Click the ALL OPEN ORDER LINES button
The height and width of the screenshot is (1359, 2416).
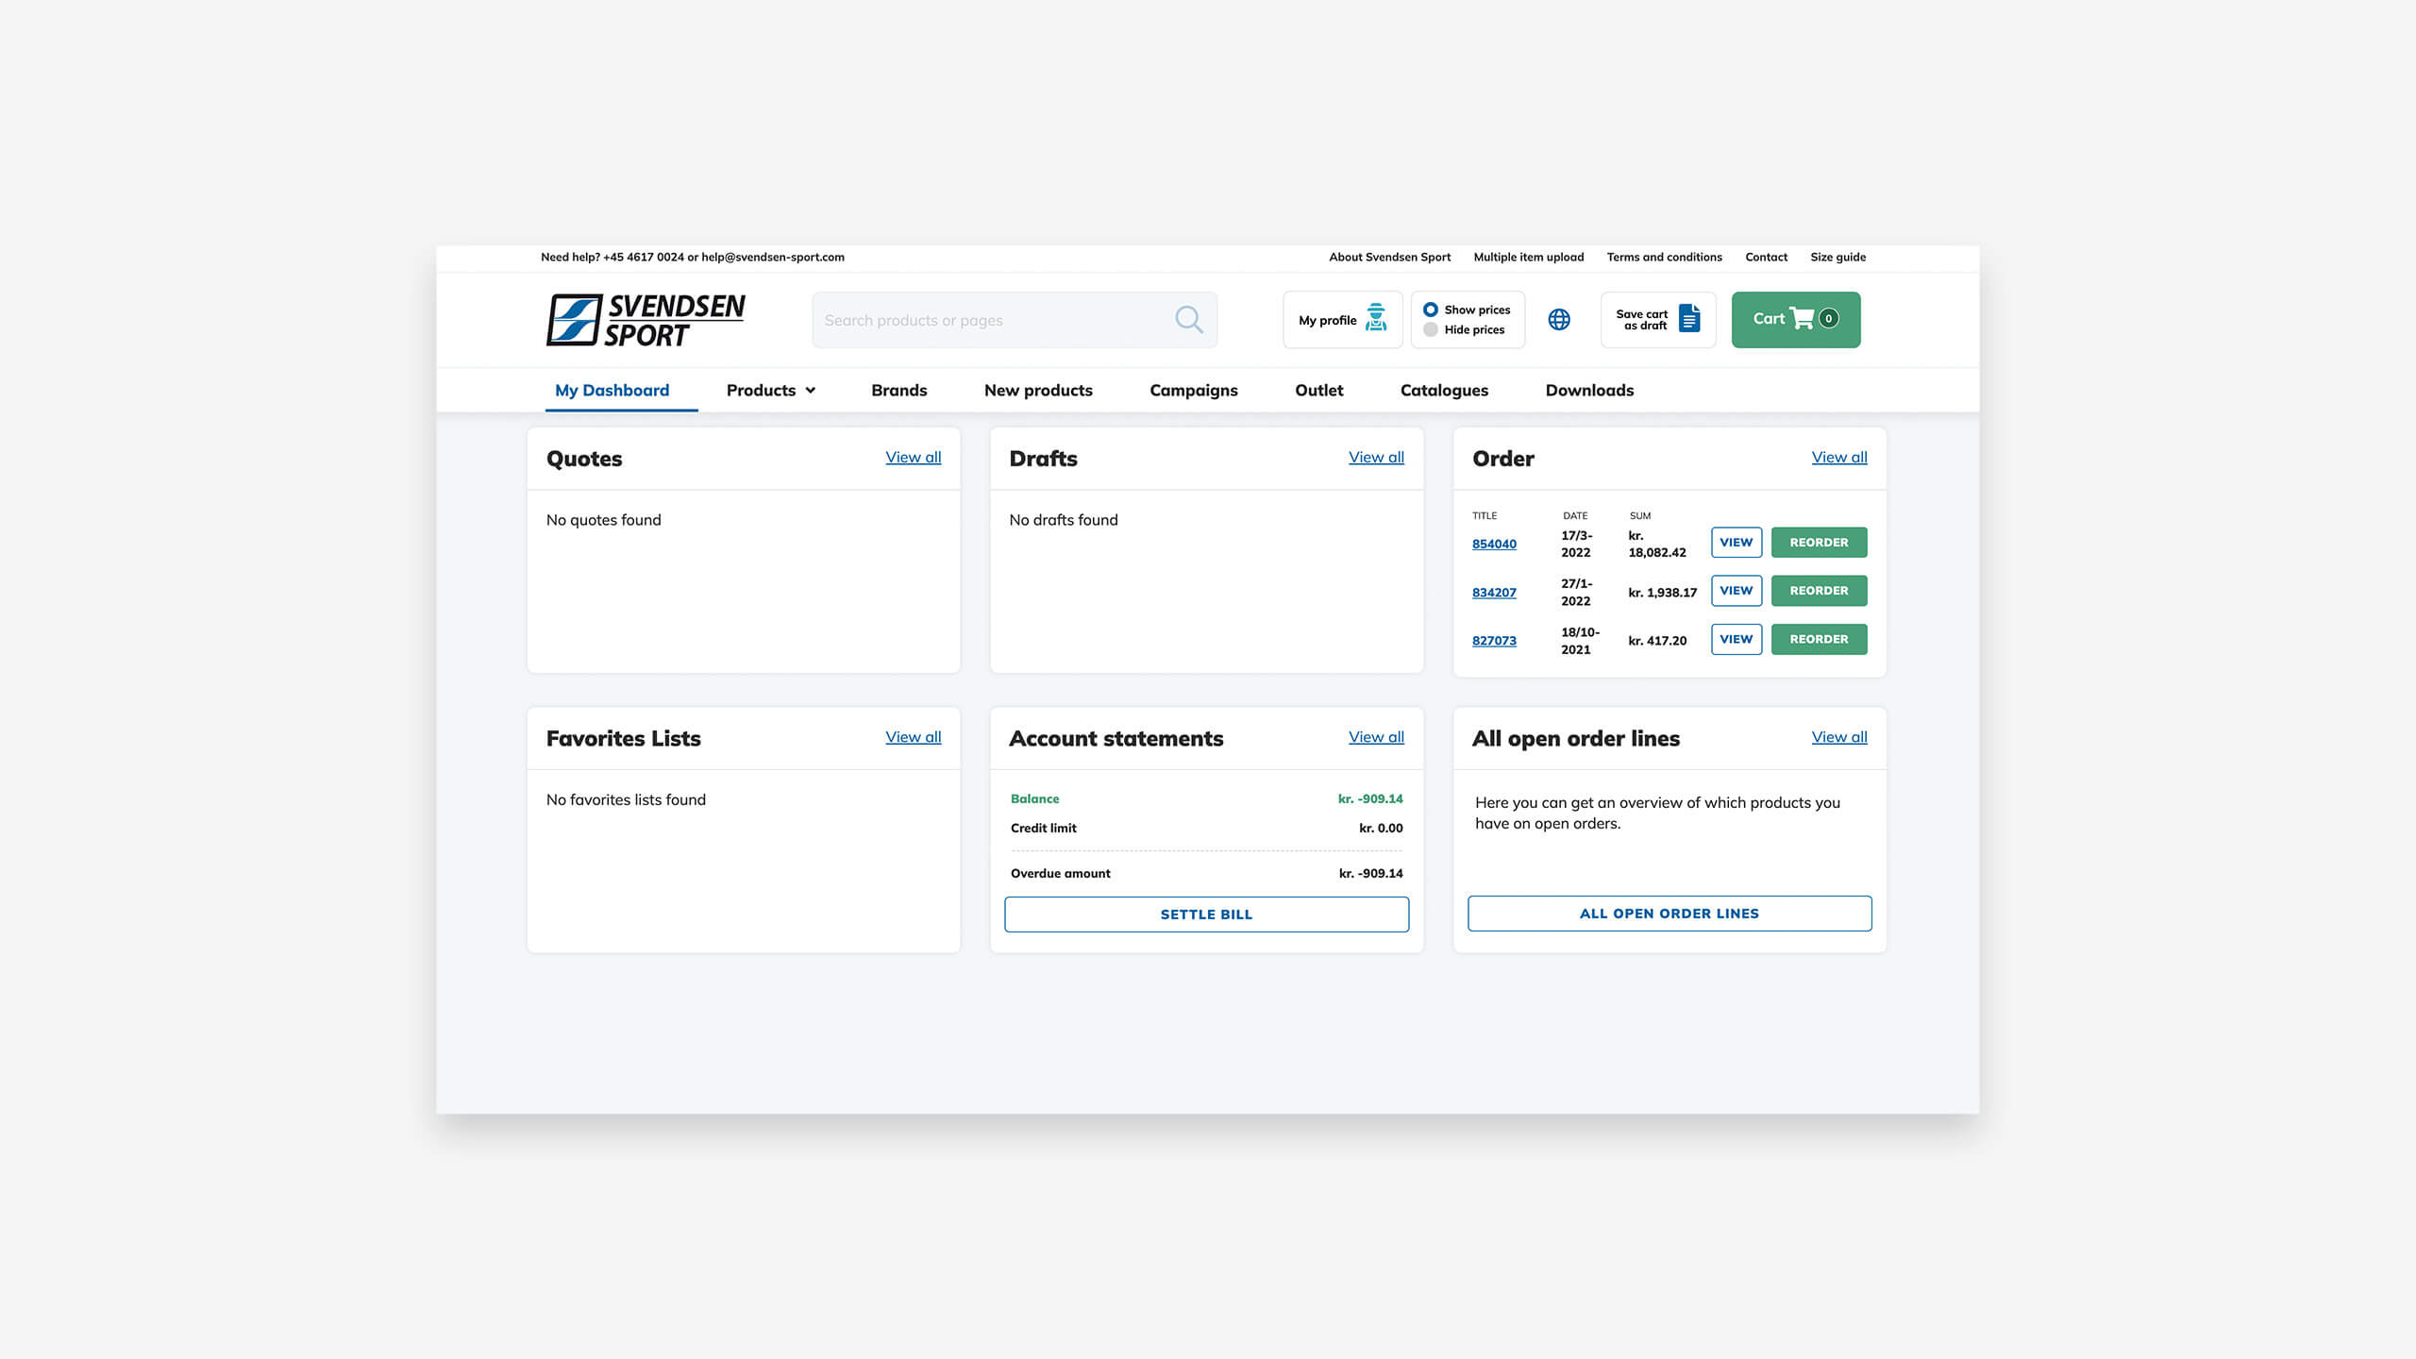pyautogui.click(x=1669, y=914)
